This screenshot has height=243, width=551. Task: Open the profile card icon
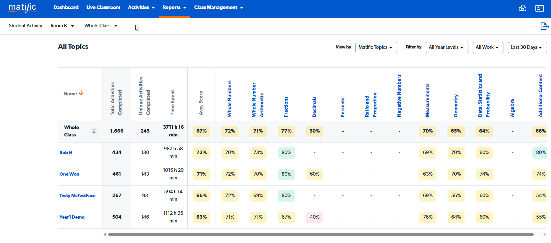(x=539, y=8)
